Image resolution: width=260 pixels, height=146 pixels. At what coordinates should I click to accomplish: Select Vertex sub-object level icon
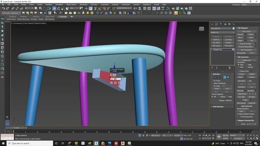tap(215, 77)
